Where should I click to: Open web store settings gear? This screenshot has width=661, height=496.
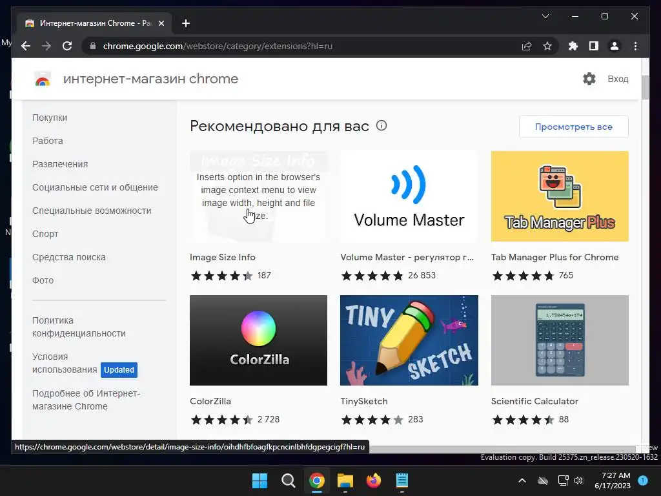589,79
